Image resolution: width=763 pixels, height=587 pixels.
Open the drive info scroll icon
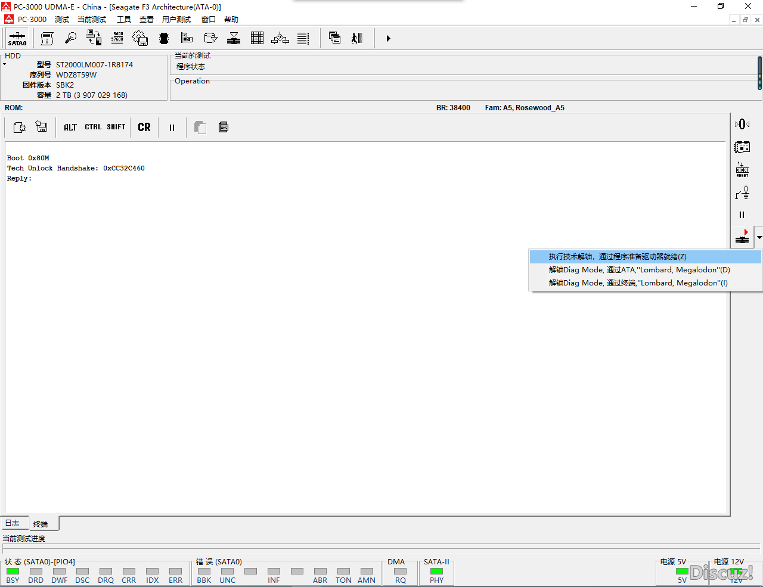click(x=47, y=38)
